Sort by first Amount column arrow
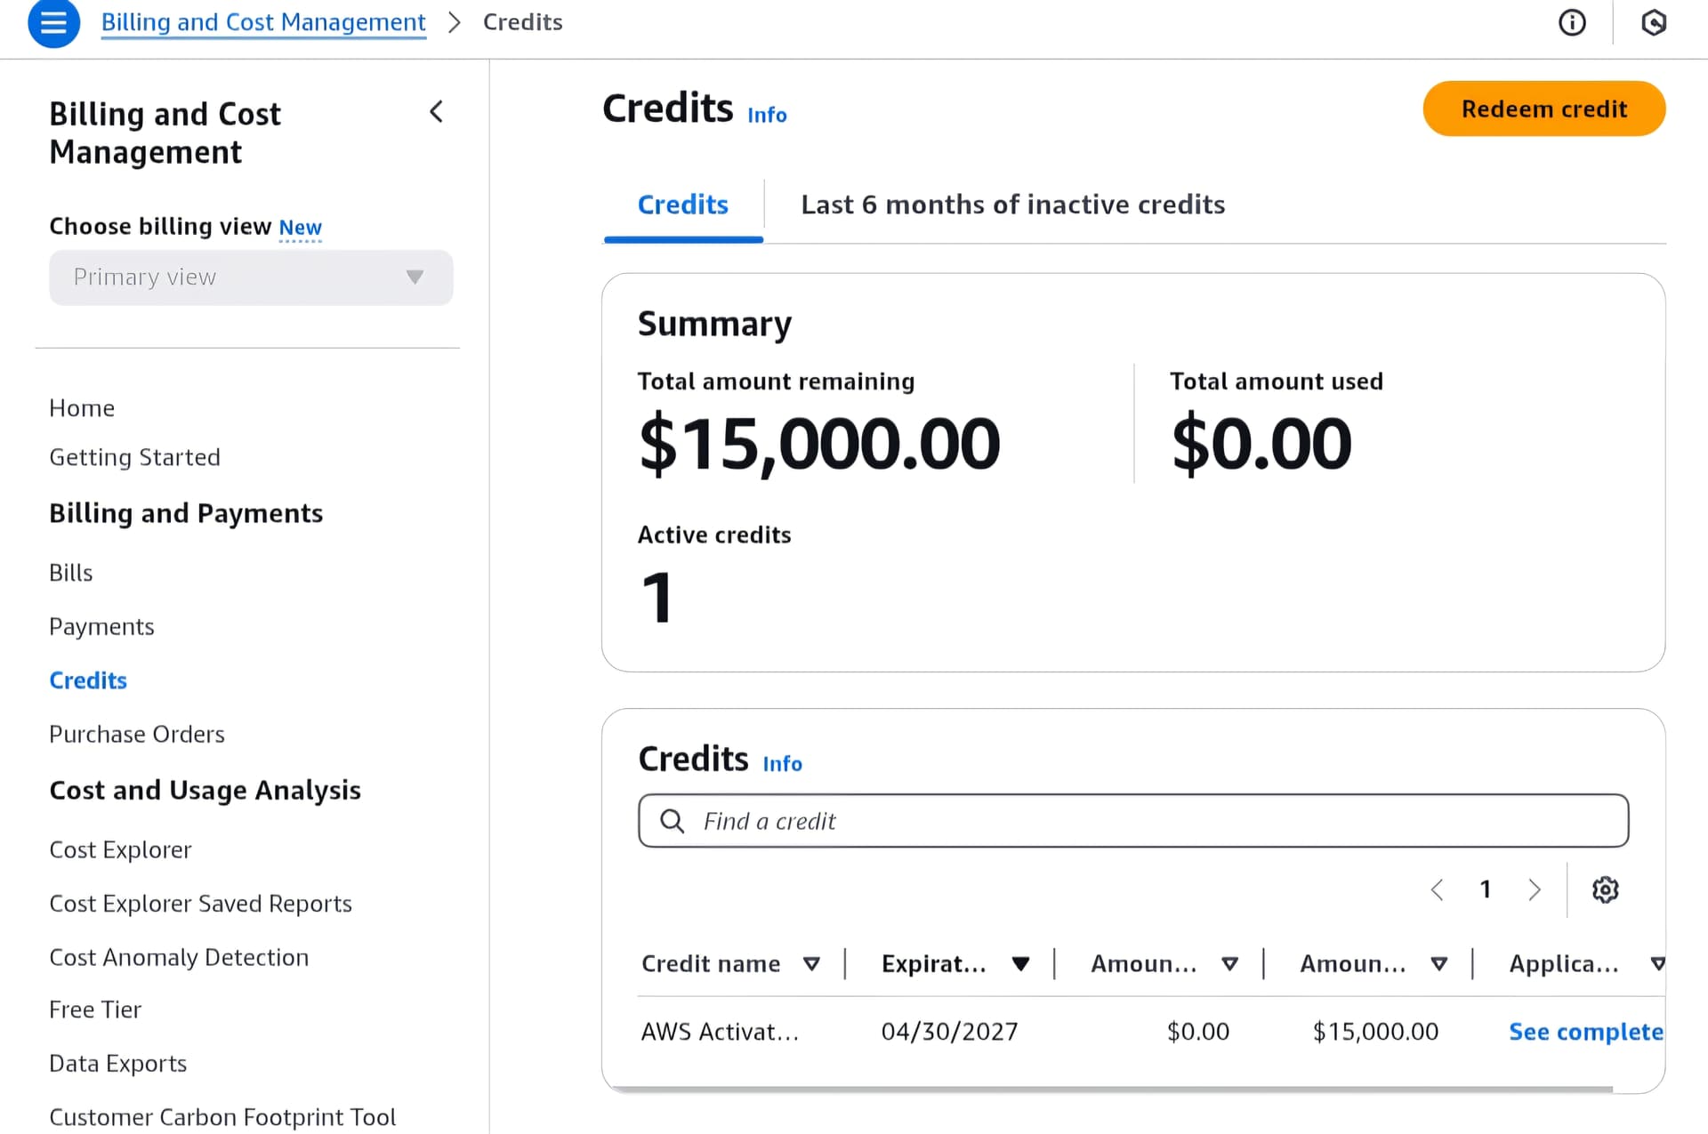This screenshot has width=1708, height=1134. pos(1229,964)
